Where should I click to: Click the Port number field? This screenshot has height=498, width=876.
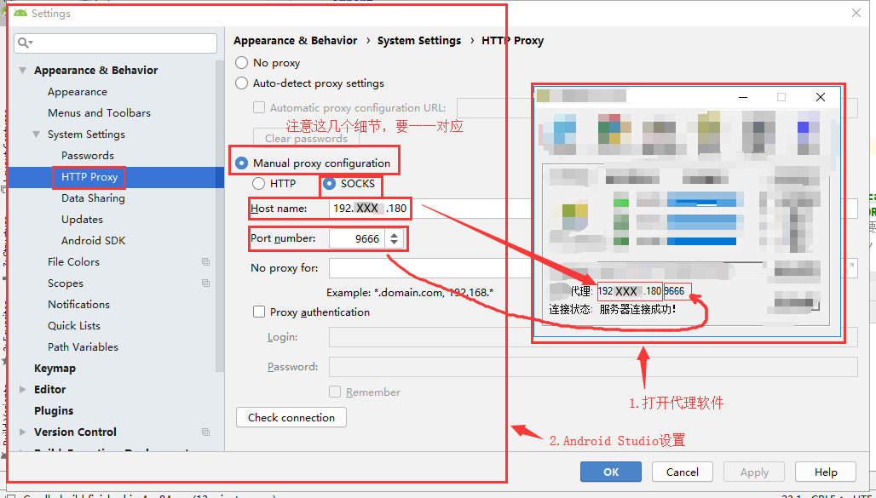358,238
